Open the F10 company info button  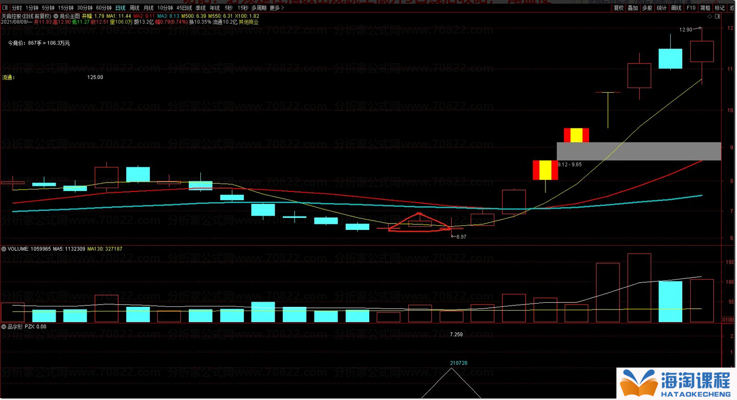691,8
